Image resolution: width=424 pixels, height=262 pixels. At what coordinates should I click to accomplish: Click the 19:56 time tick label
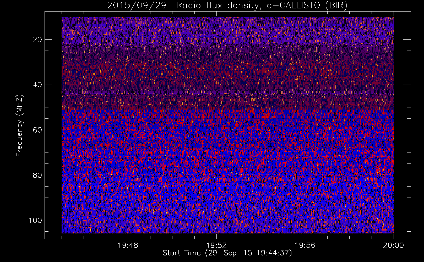pyautogui.click(x=305, y=245)
